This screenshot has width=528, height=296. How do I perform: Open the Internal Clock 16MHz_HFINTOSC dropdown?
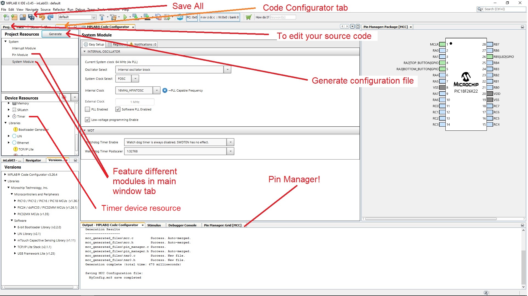(x=156, y=90)
